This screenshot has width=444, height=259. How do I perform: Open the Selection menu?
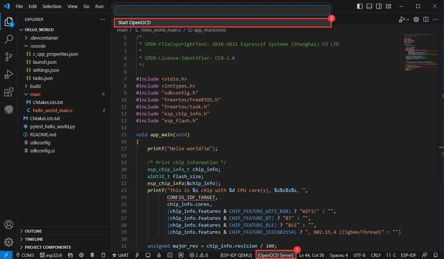coord(52,6)
